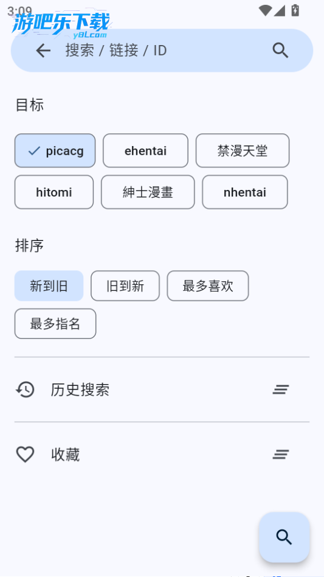
Task: Select the nhentai source chip
Action: 245,192
